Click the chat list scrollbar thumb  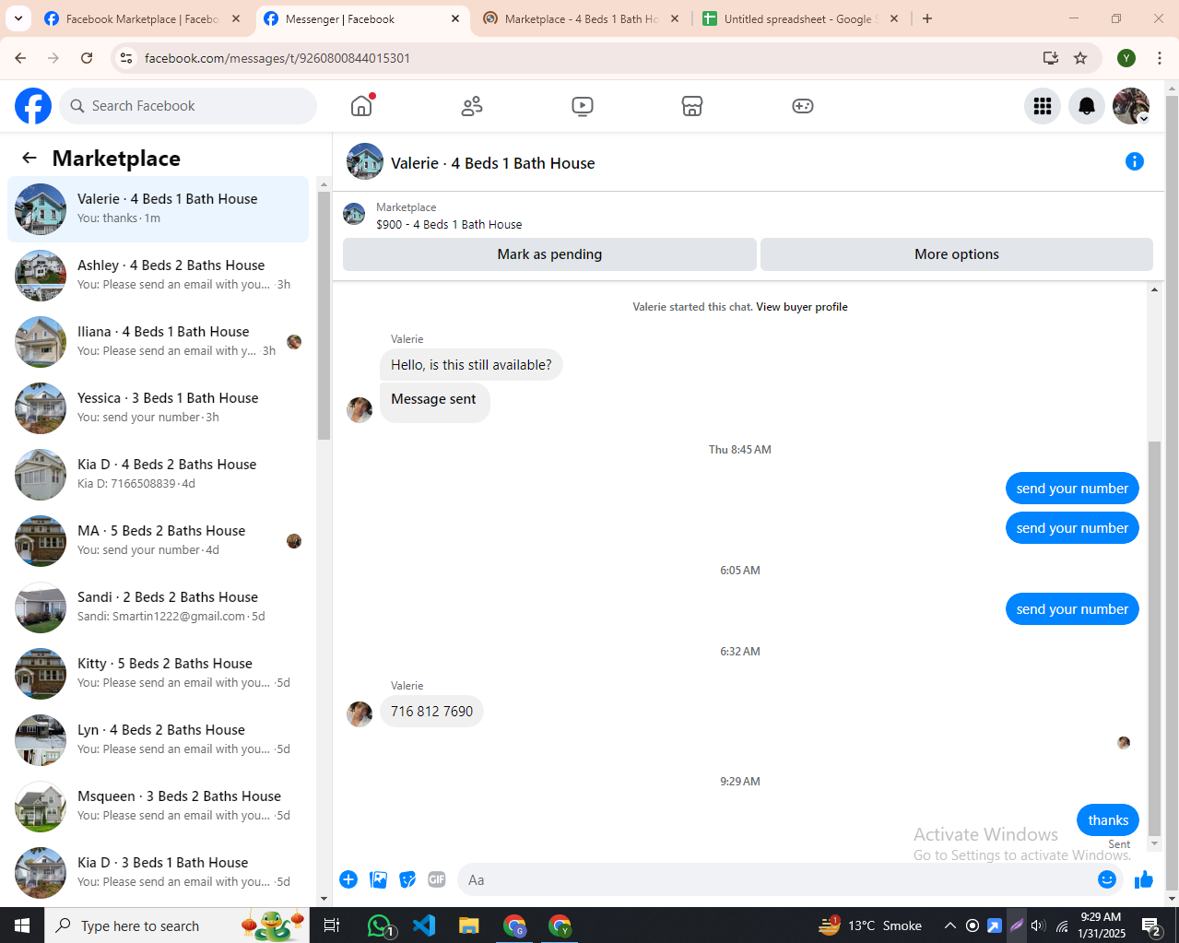coord(324,315)
